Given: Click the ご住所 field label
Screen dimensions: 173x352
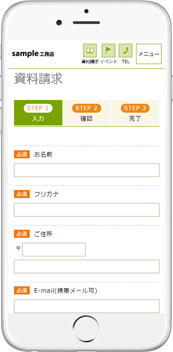Looking at the screenshot, I should (x=43, y=234).
